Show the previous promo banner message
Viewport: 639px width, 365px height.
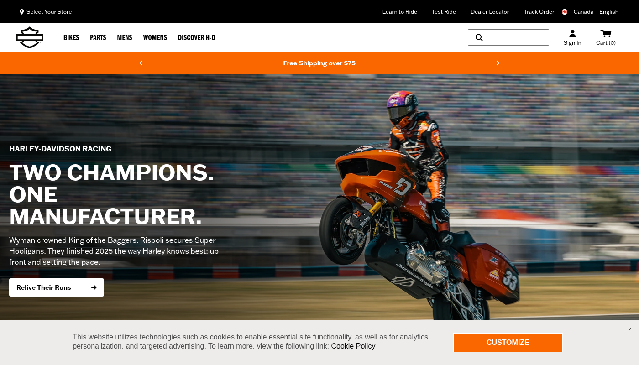click(x=141, y=63)
